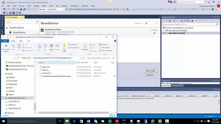Open the address bar history dropdown in Explorer
Image resolution: width=221 pixels, height=124 pixels.
click(x=80, y=58)
